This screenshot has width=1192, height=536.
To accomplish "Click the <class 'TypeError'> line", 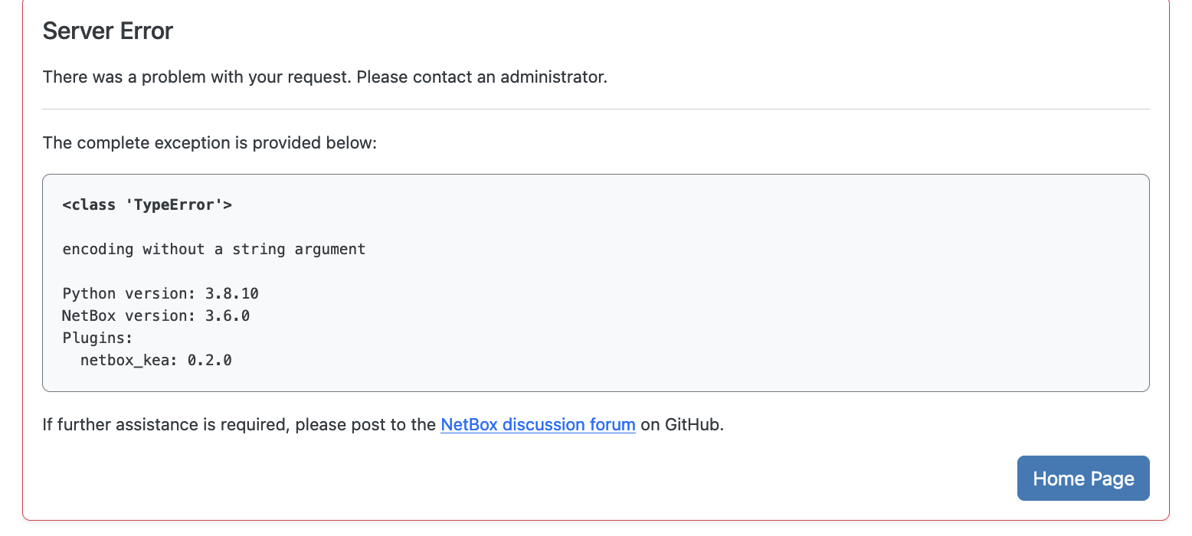I will click(x=147, y=205).
